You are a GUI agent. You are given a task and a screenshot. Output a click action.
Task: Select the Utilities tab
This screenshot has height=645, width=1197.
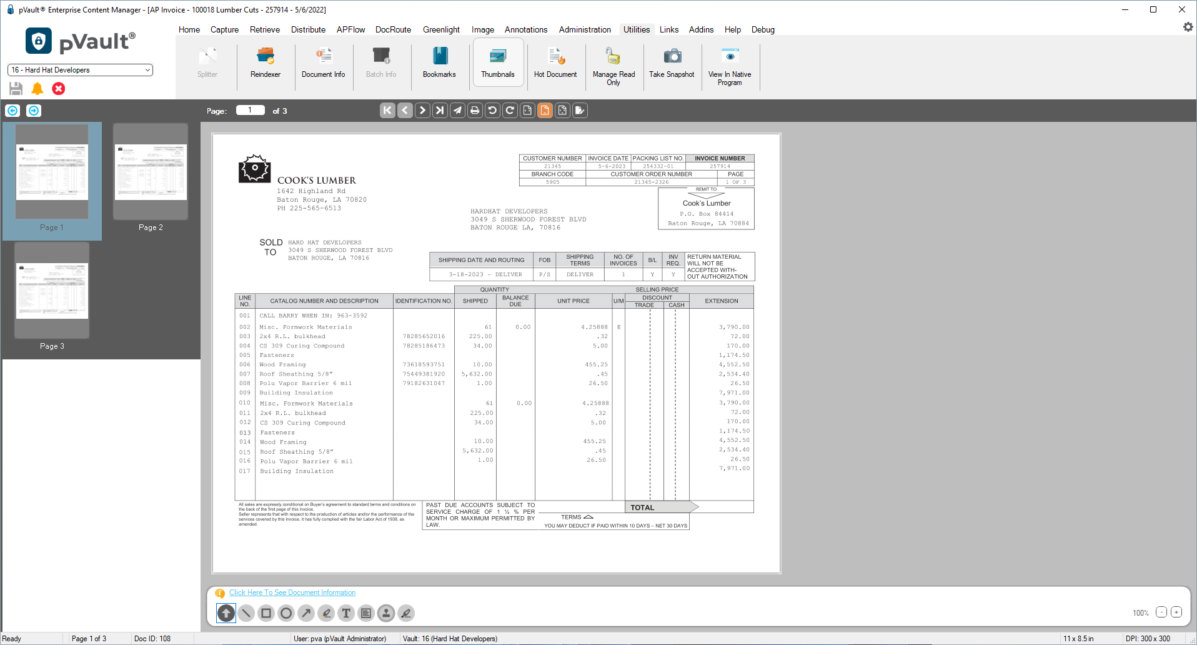pyautogui.click(x=637, y=29)
